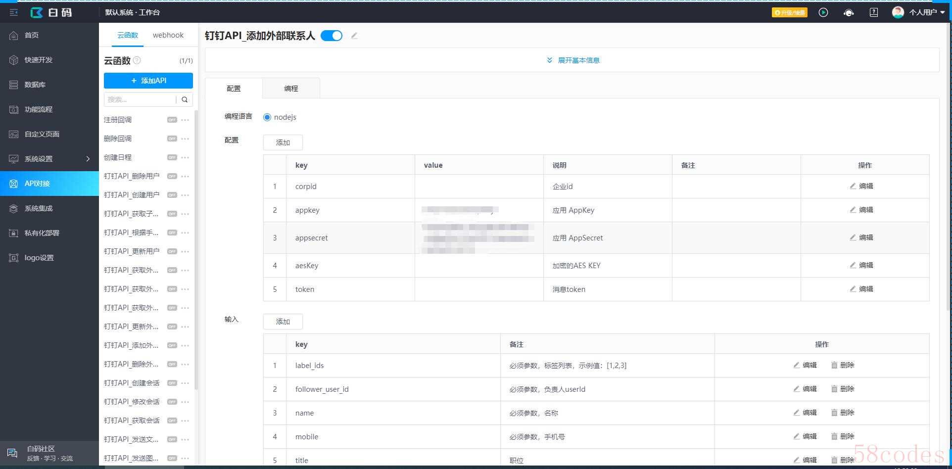
Task: Open more options for 钉钉API_删除用户
Action: pyautogui.click(x=185, y=176)
